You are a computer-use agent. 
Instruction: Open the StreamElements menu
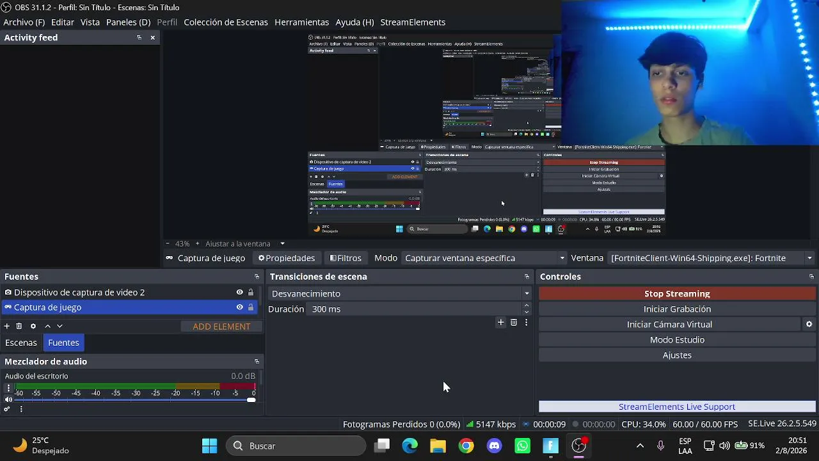(x=413, y=22)
